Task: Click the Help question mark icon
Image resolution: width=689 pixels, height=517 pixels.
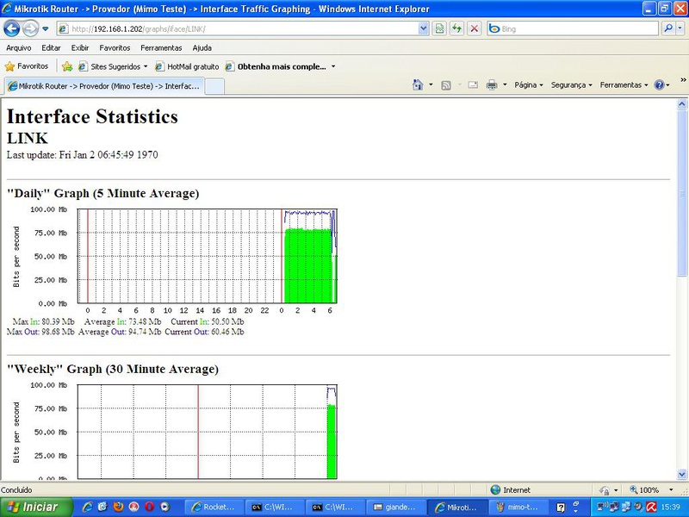Action: pos(659,84)
